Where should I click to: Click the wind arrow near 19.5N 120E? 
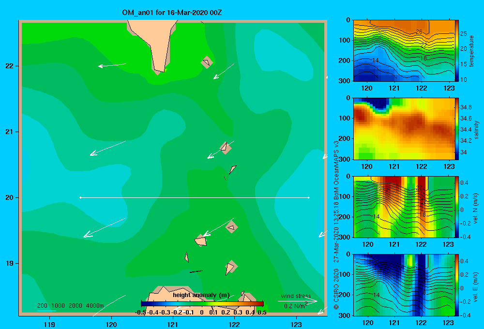[x=105, y=227]
